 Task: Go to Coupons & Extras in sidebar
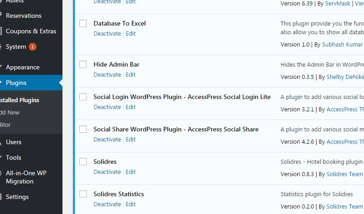(31, 31)
